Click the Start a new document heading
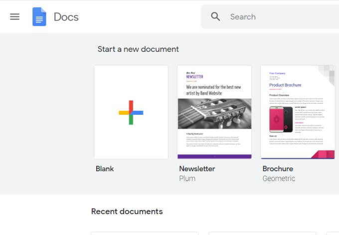 tap(138, 49)
